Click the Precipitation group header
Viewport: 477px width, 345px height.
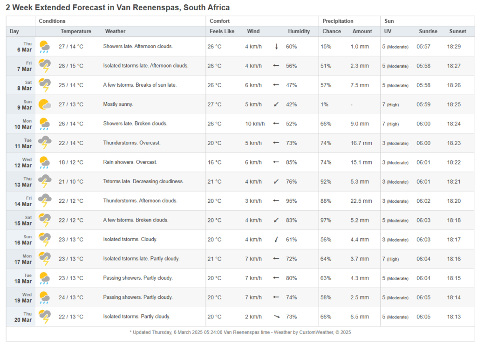pyautogui.click(x=338, y=21)
